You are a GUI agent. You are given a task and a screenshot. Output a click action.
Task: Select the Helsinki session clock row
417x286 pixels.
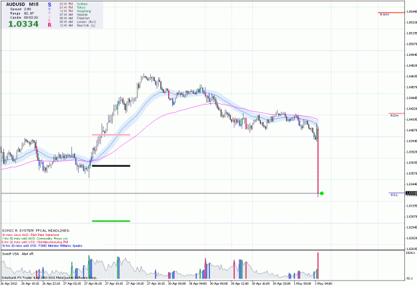pos(73,15)
